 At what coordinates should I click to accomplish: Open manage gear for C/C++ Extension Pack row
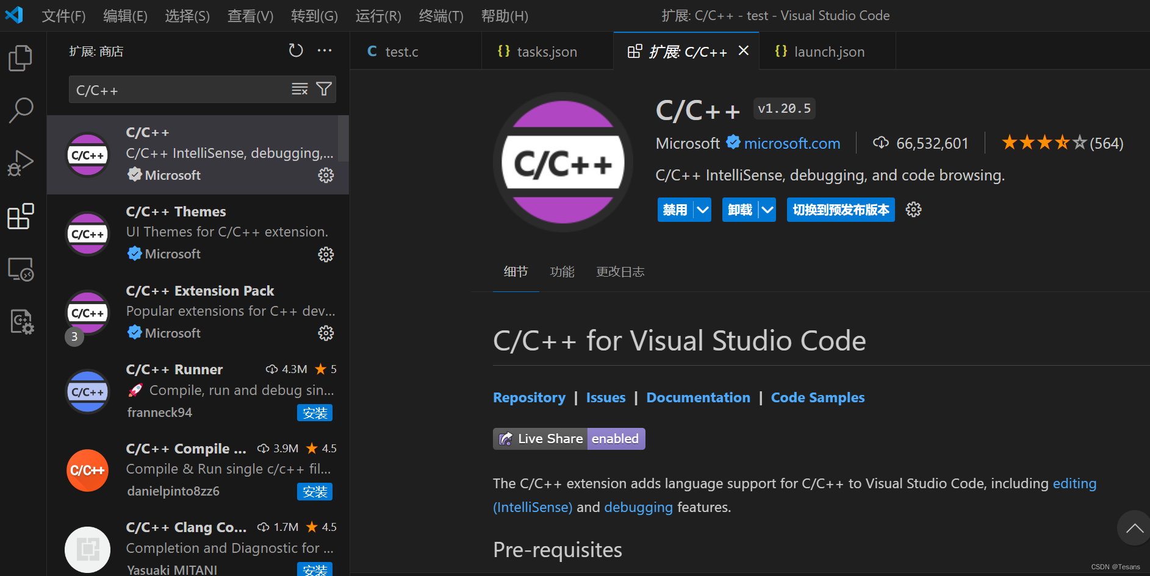(326, 333)
